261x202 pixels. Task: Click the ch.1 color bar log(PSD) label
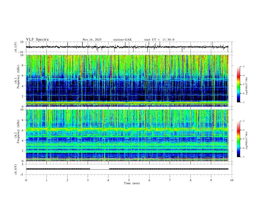coord(246,86)
